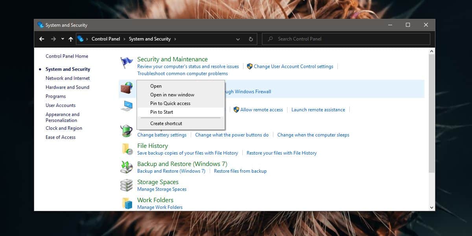Open Programs category in sidebar
Screen dimensions: 472x236
pos(55,96)
